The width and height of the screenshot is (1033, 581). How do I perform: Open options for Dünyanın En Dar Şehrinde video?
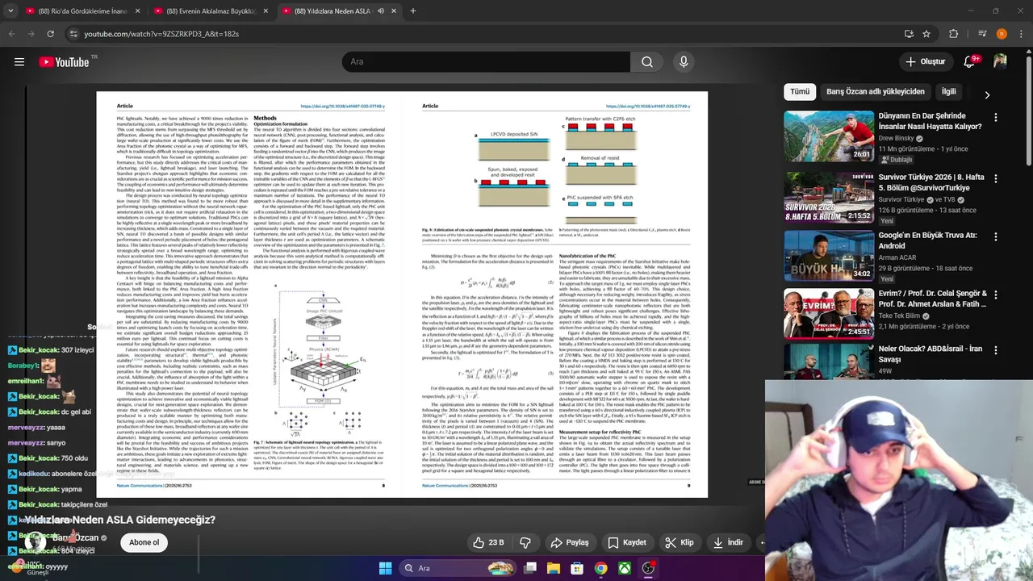(996, 118)
